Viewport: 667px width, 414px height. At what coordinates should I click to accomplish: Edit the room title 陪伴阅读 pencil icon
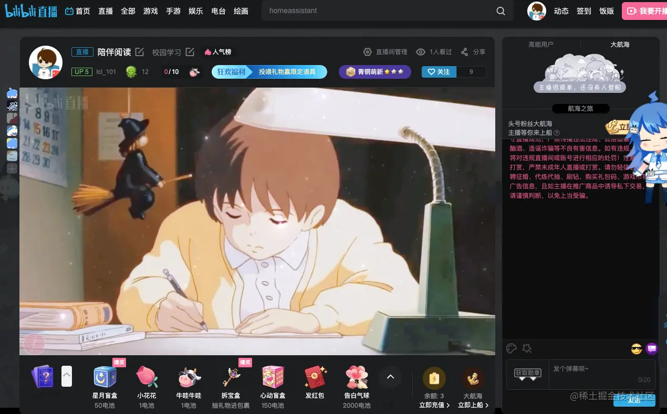[140, 52]
